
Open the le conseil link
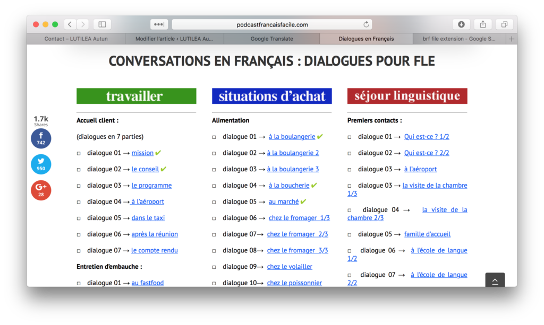[x=145, y=169]
